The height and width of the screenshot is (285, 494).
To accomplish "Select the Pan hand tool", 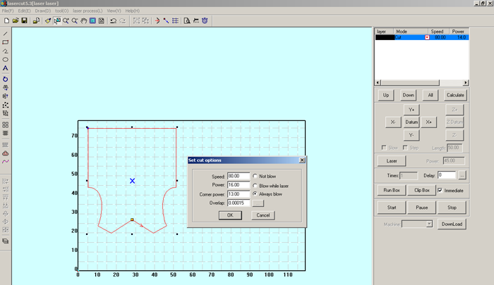I will 83,20.
